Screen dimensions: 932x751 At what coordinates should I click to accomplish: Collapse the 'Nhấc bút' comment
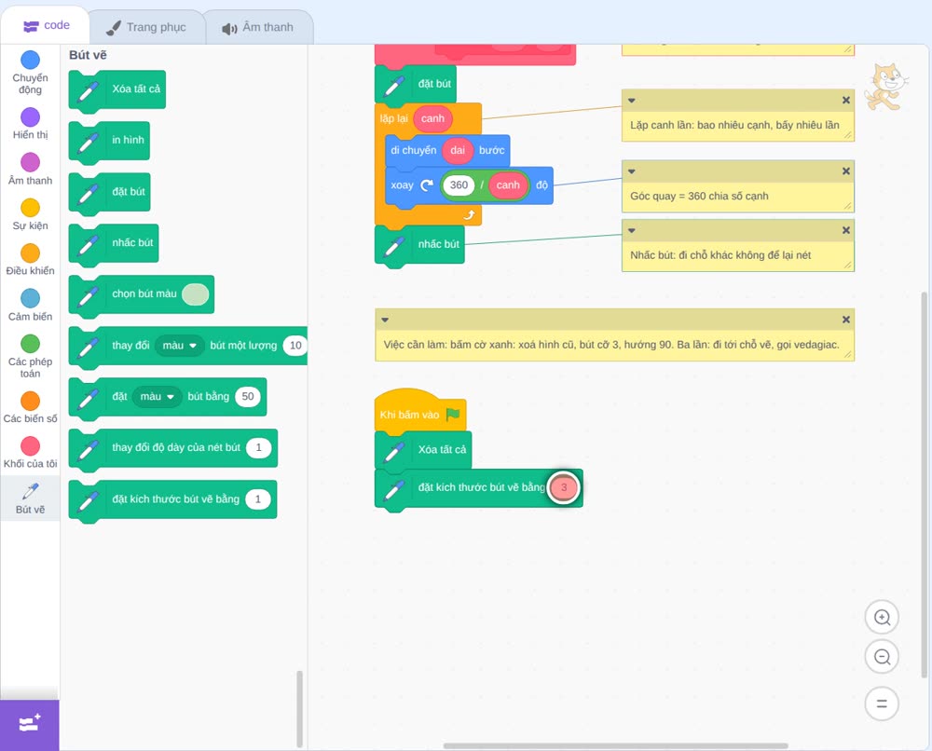click(x=631, y=230)
